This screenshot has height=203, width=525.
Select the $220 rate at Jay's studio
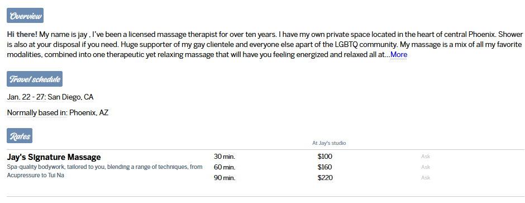tap(325, 178)
